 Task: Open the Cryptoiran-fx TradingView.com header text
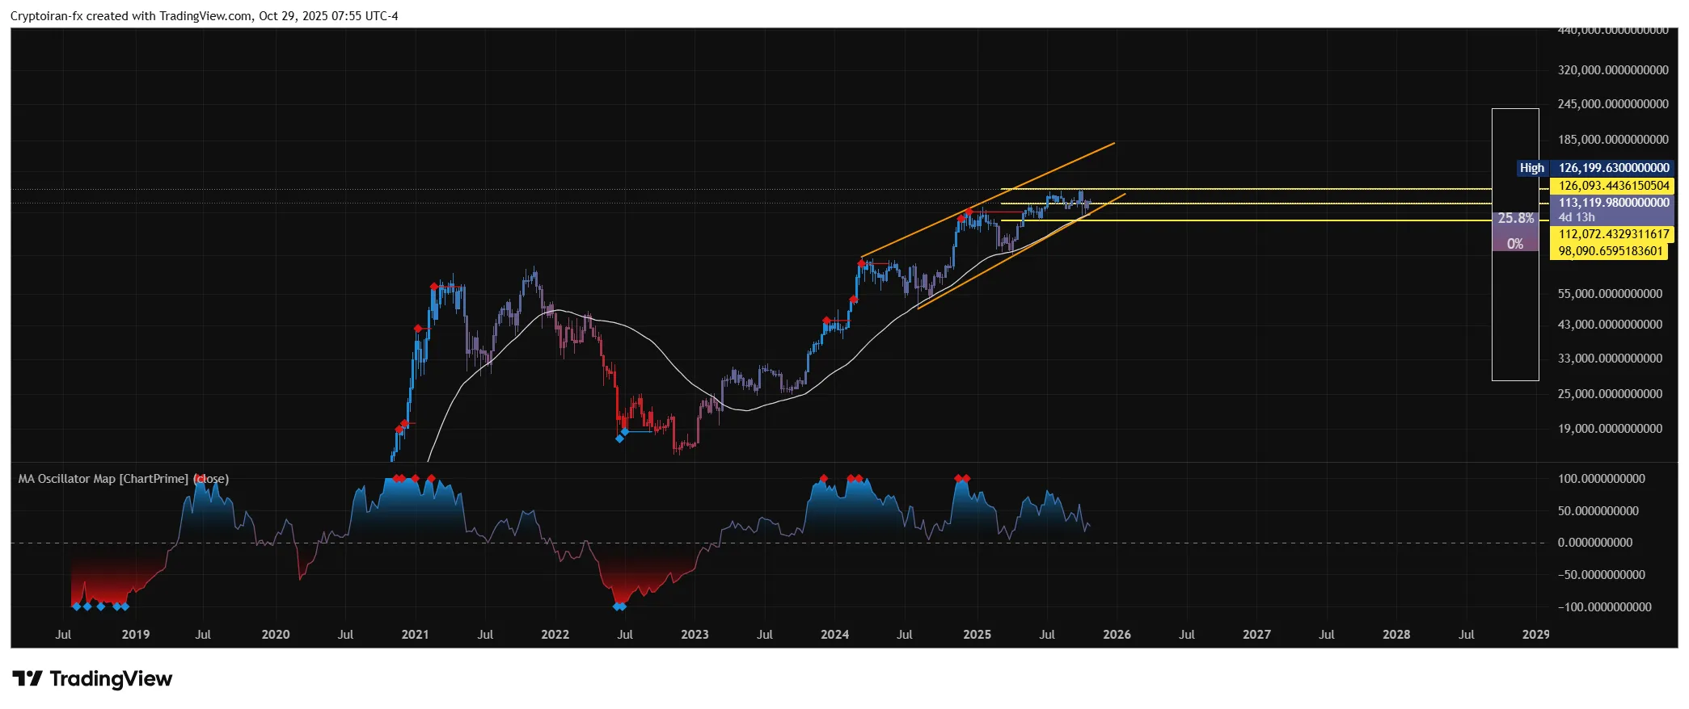click(204, 16)
